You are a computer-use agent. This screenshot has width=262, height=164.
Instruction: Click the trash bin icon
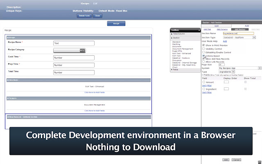(x=260, y=162)
